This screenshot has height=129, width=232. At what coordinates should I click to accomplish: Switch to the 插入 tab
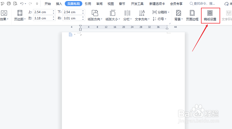pyautogui.click(x=59, y=4)
